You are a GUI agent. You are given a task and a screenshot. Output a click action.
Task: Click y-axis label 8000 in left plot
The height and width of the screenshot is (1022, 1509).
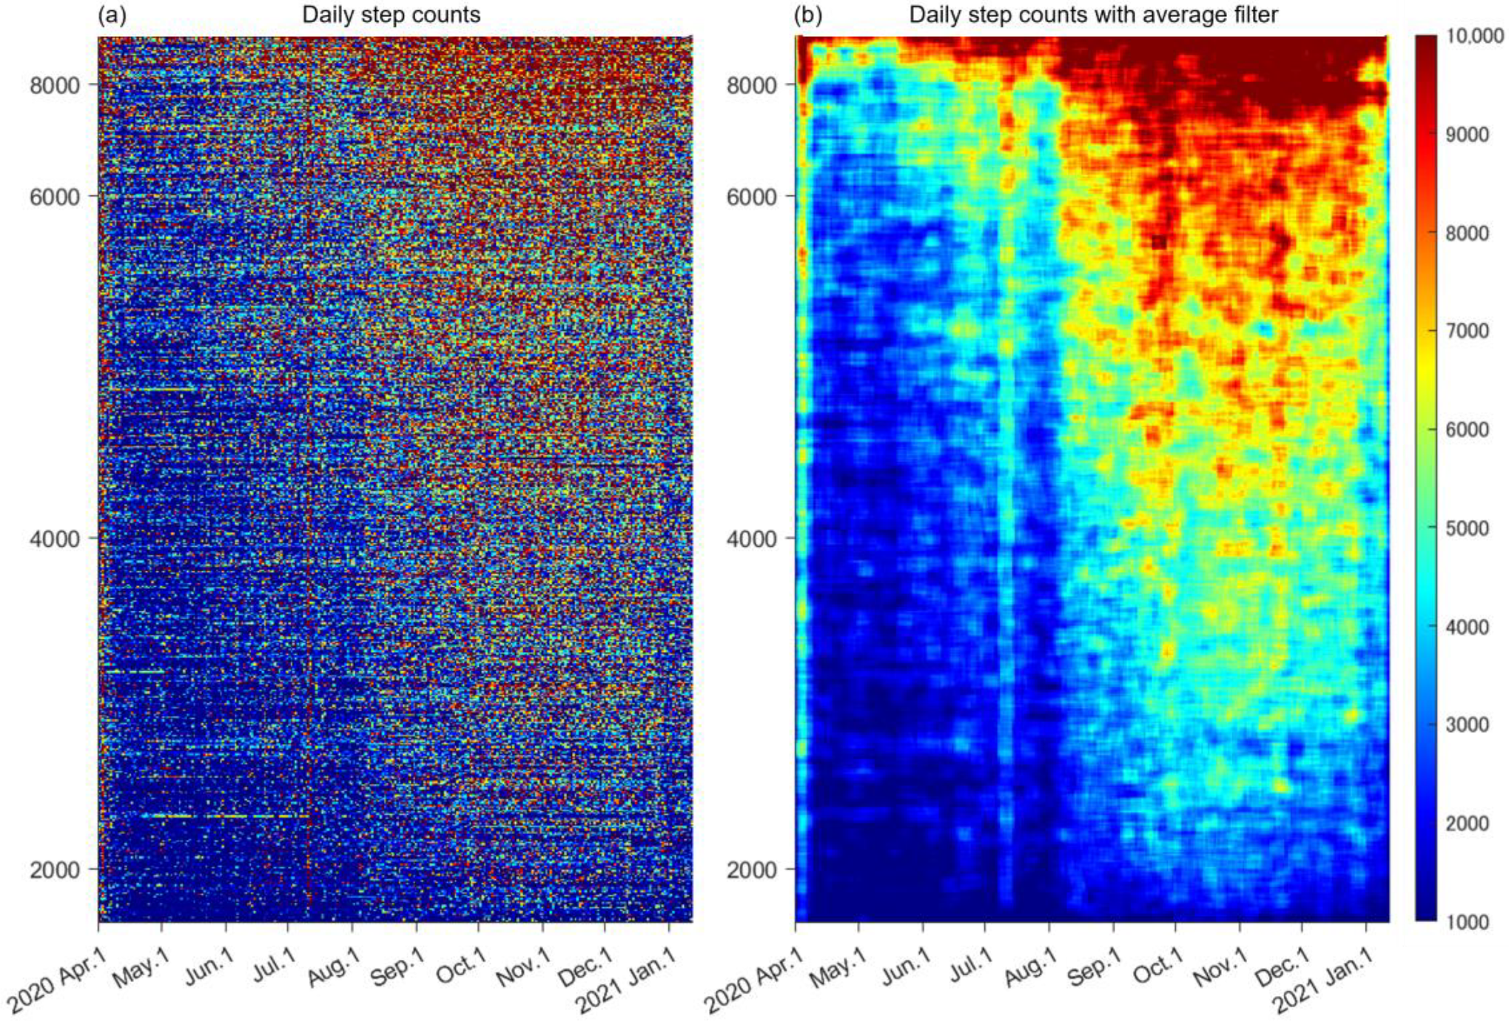click(54, 85)
